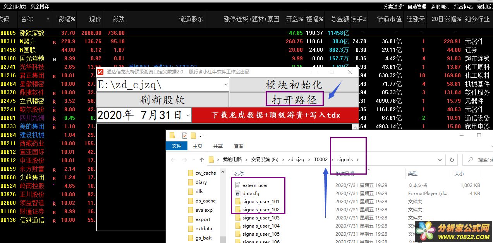Select datacfg file
Screen dimensions: 493x243
coord(251,194)
